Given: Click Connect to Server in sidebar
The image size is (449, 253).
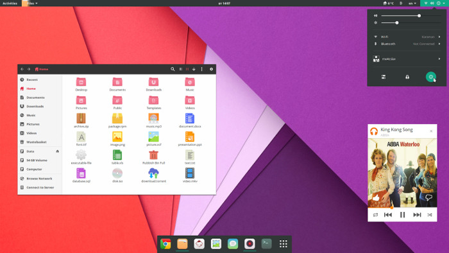Looking at the screenshot, I should click(x=40, y=188).
